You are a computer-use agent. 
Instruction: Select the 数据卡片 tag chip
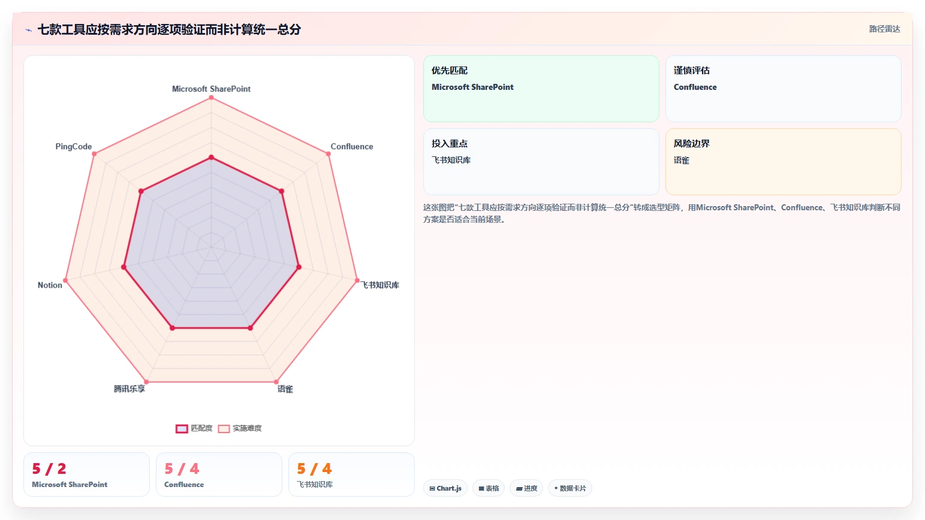(x=570, y=488)
